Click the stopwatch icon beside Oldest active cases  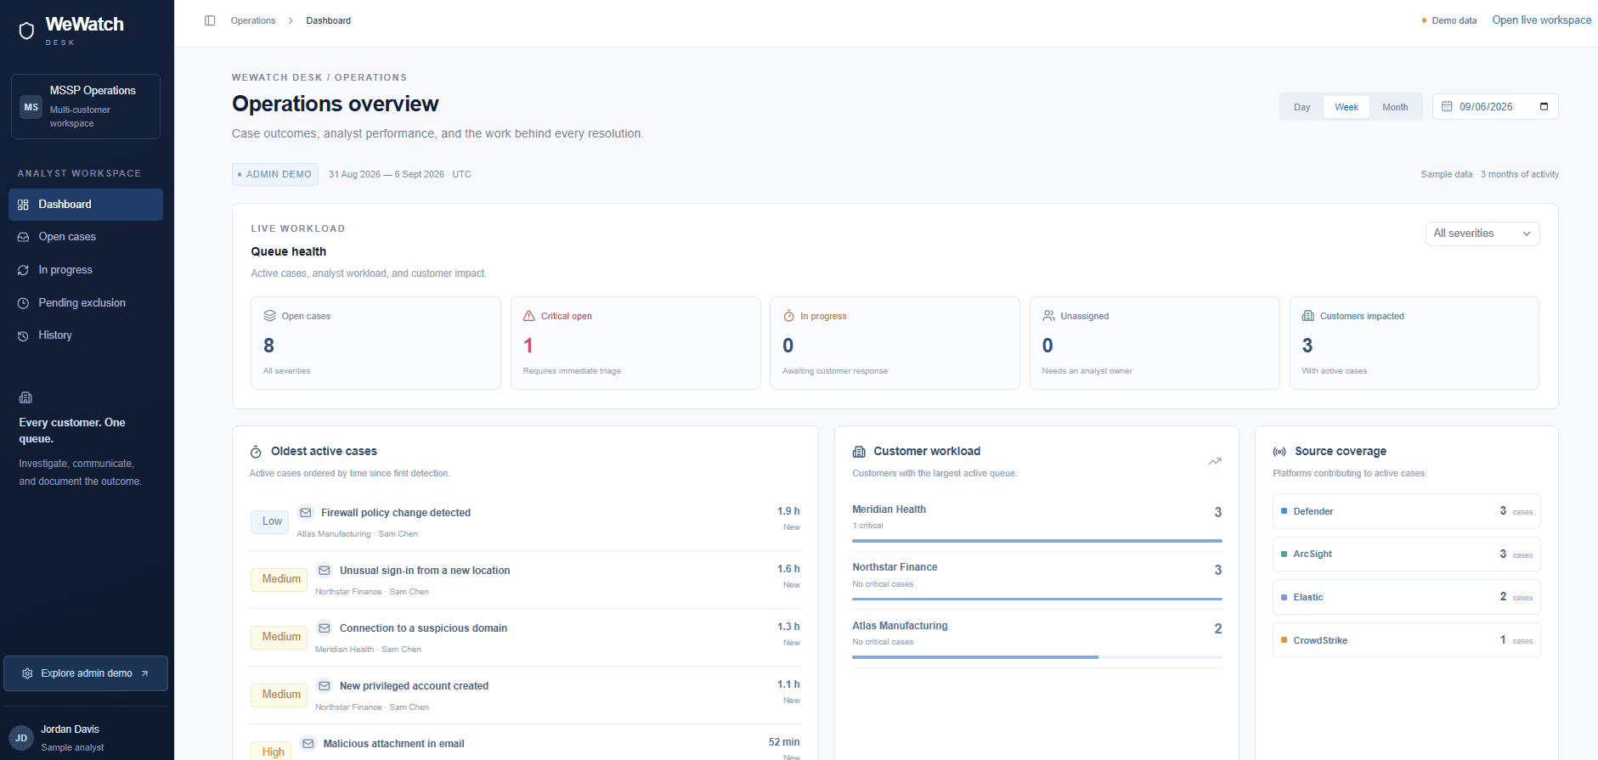point(256,452)
